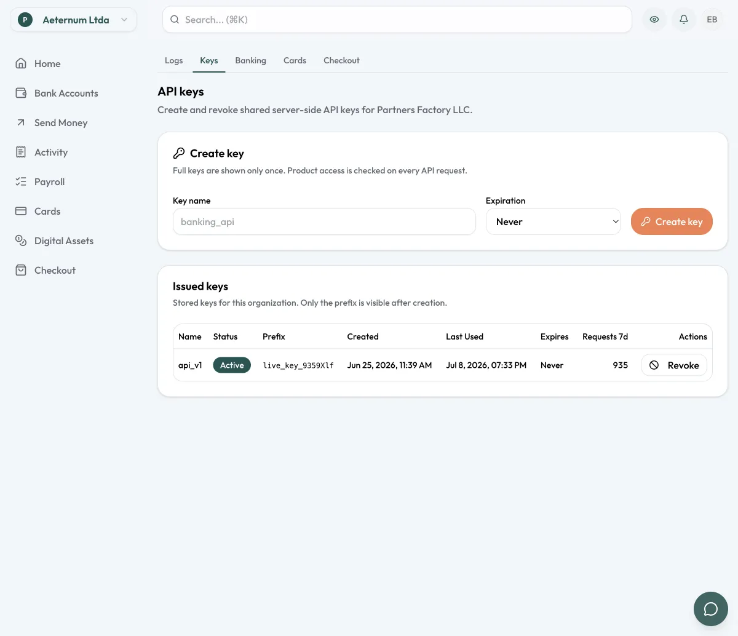
Task: Revoke the api_v1 key
Action: point(674,365)
